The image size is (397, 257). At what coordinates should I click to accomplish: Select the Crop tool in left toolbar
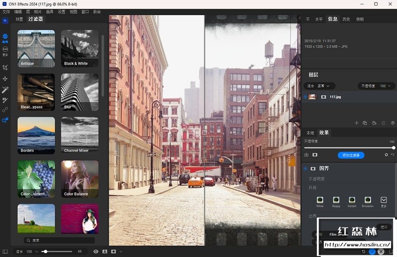tap(5, 67)
